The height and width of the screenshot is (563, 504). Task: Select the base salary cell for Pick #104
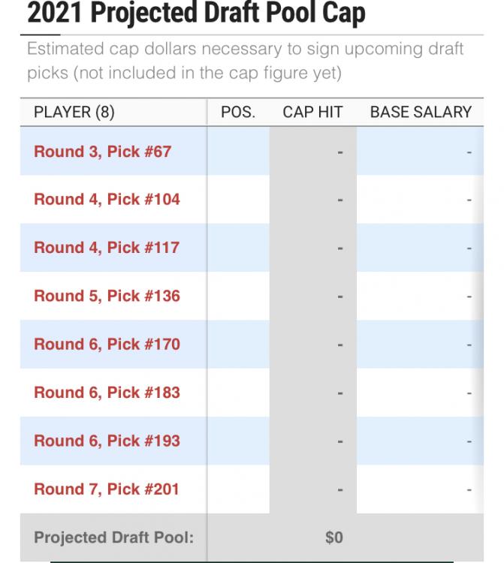click(469, 200)
